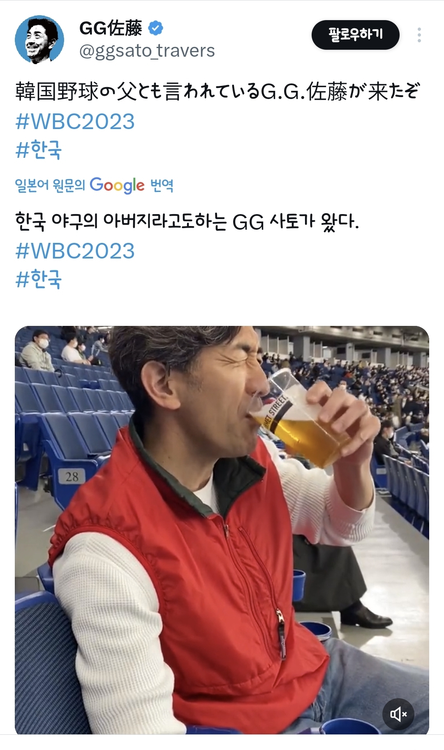Tap the blue verified checkmark badge
This screenshot has height=750, width=444.
[156, 28]
